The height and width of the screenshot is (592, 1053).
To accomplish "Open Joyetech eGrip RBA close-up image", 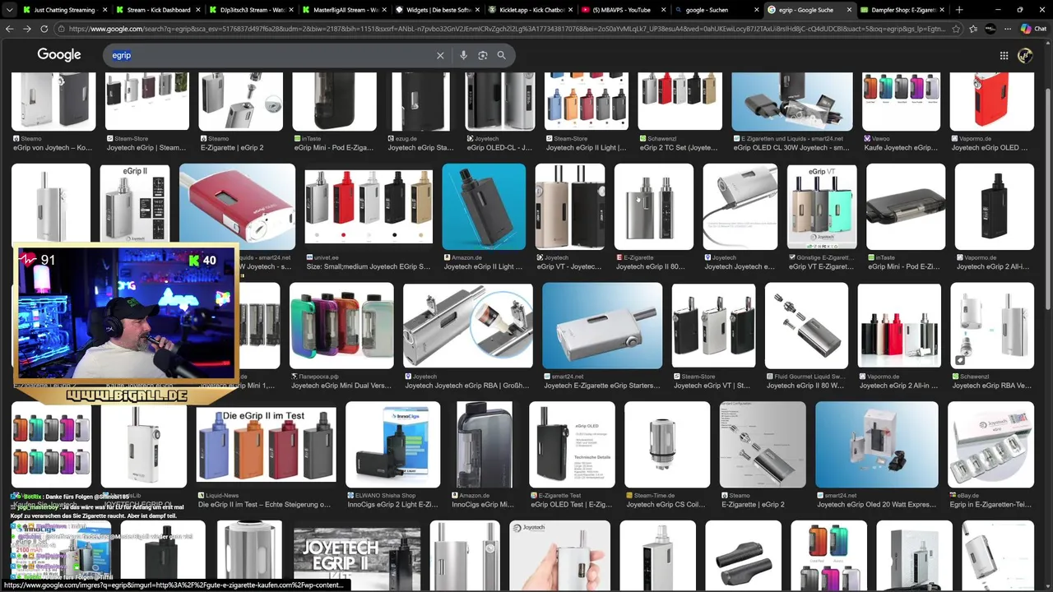I will [x=467, y=326].
